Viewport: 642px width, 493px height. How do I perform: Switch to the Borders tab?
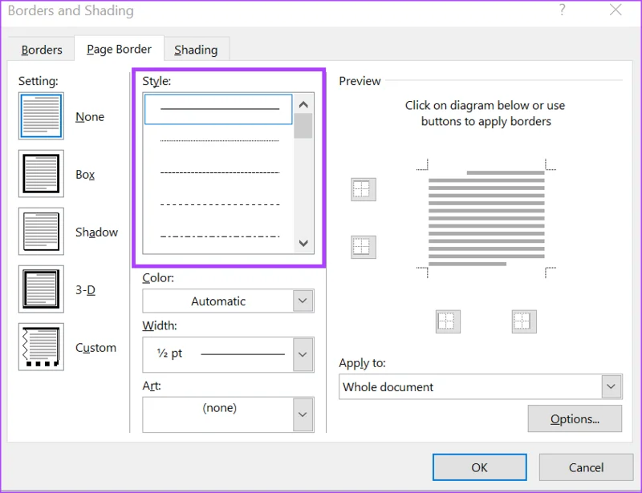click(x=42, y=50)
